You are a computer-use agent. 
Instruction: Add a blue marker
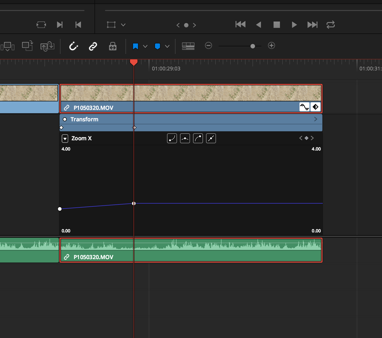[157, 46]
